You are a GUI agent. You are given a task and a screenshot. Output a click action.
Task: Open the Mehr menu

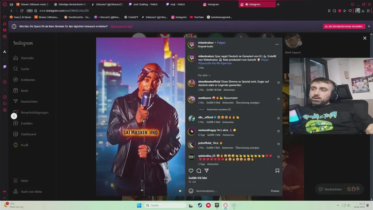point(21,181)
